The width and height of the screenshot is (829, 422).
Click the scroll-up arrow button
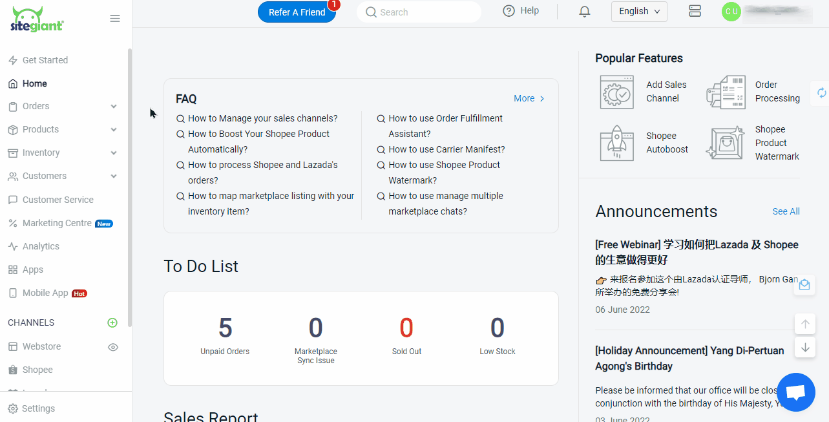tap(805, 324)
